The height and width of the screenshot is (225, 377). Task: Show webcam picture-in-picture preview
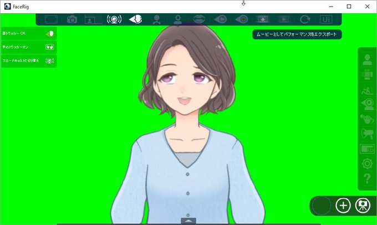(93, 19)
